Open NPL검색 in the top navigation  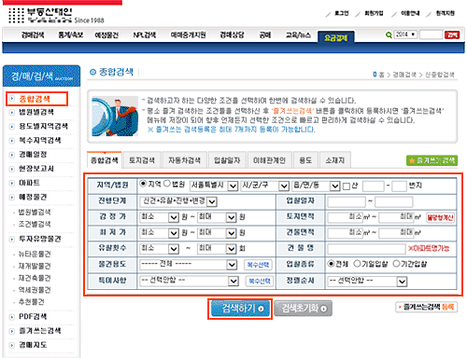(x=145, y=35)
